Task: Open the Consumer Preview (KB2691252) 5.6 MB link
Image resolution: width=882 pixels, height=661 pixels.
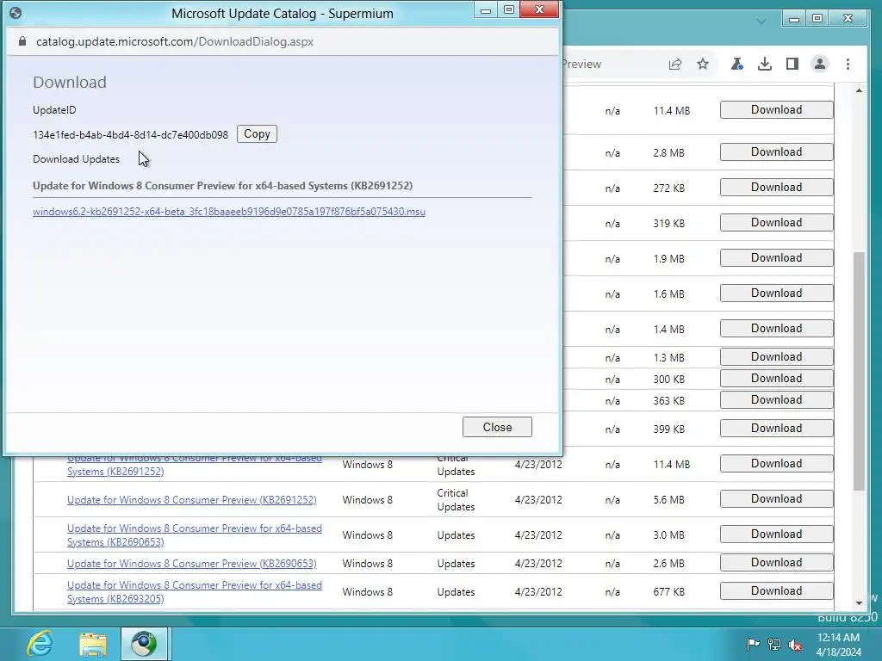Action: click(192, 500)
